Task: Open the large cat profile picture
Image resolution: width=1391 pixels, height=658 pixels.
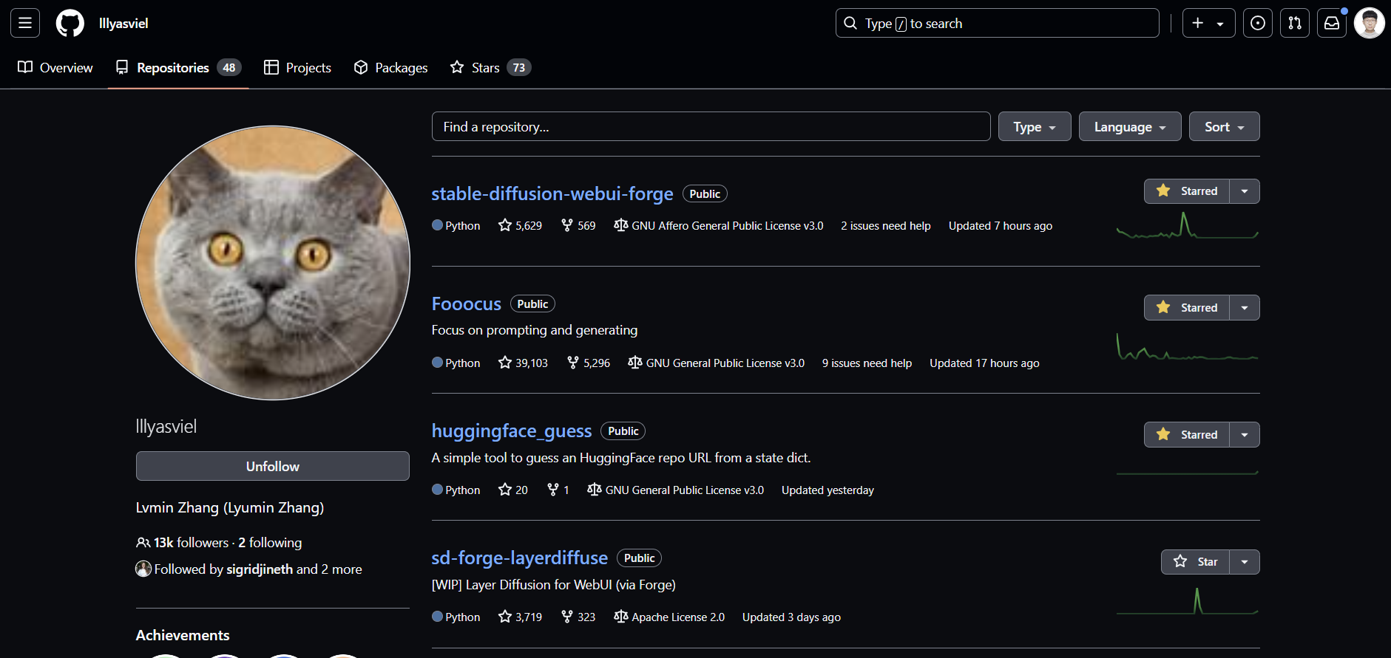Action: coord(273,263)
